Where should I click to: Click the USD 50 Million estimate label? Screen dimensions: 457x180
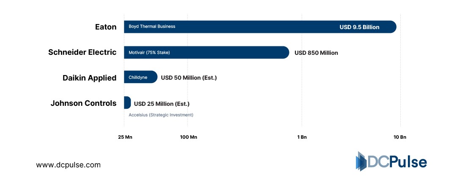coord(189,78)
